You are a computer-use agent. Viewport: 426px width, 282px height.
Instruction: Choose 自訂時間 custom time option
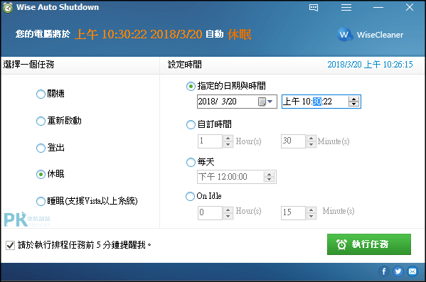pyautogui.click(x=209, y=124)
